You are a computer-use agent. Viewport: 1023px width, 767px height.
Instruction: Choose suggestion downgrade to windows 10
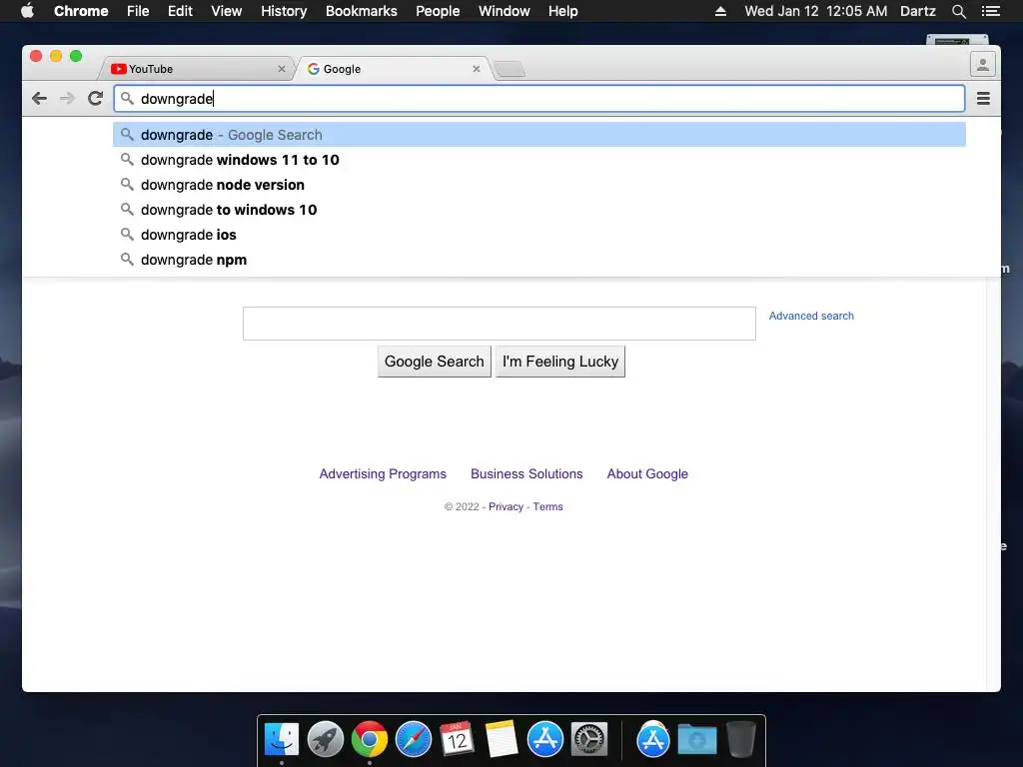(538, 210)
